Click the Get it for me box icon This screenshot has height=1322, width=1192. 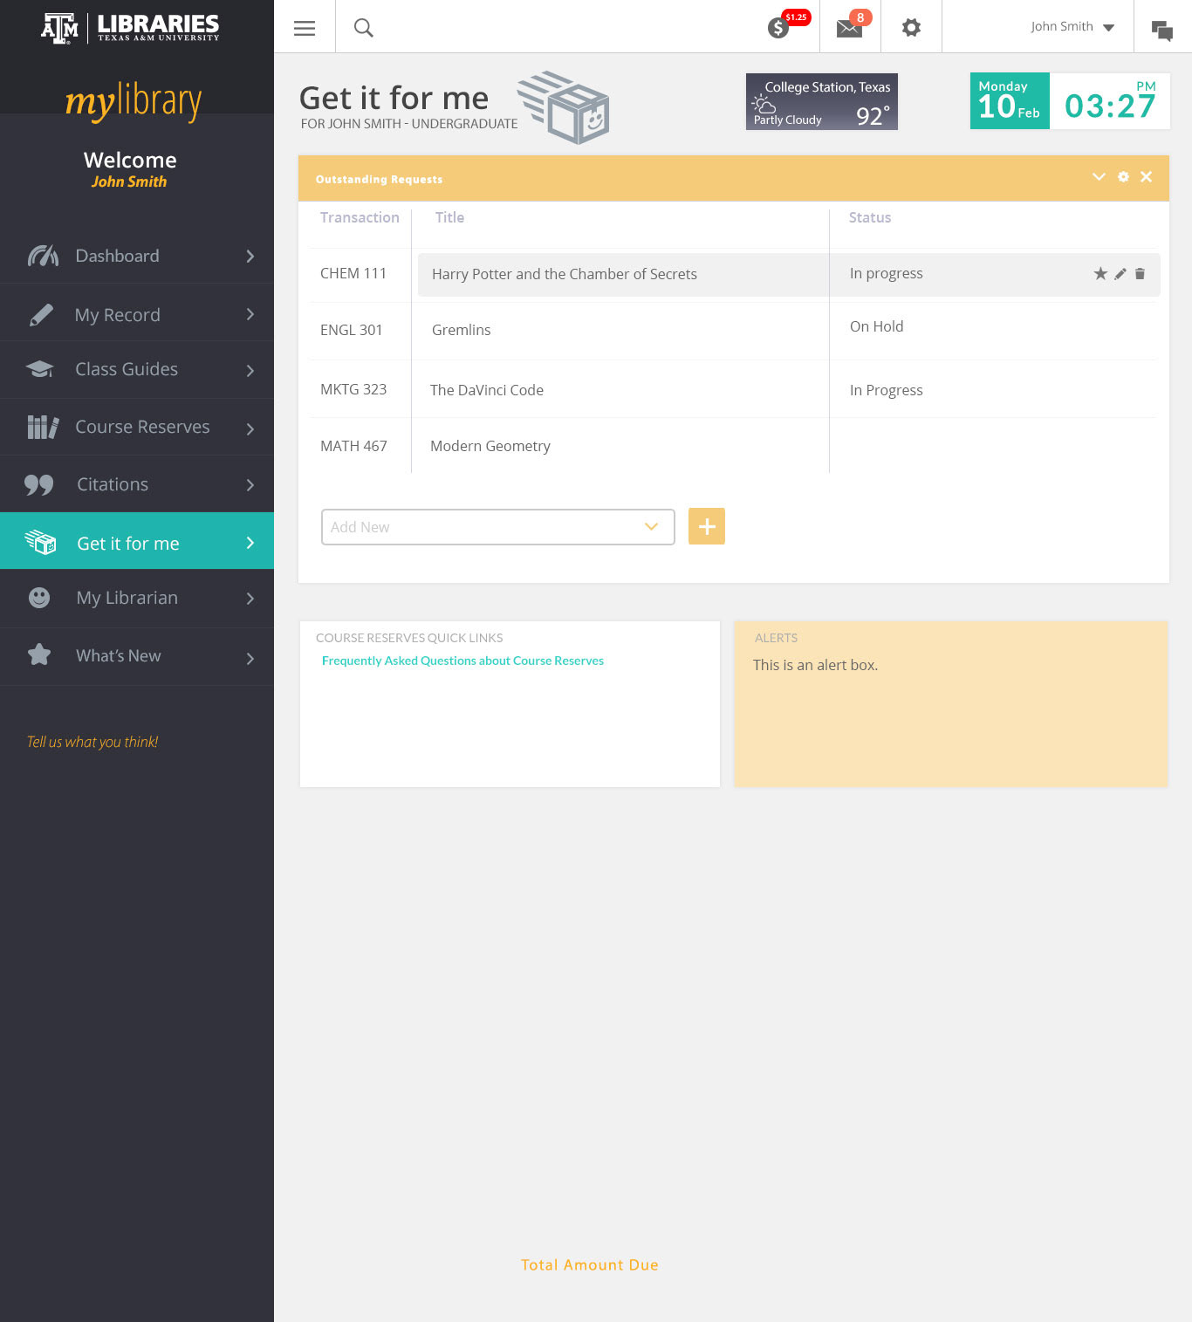tap(40, 542)
